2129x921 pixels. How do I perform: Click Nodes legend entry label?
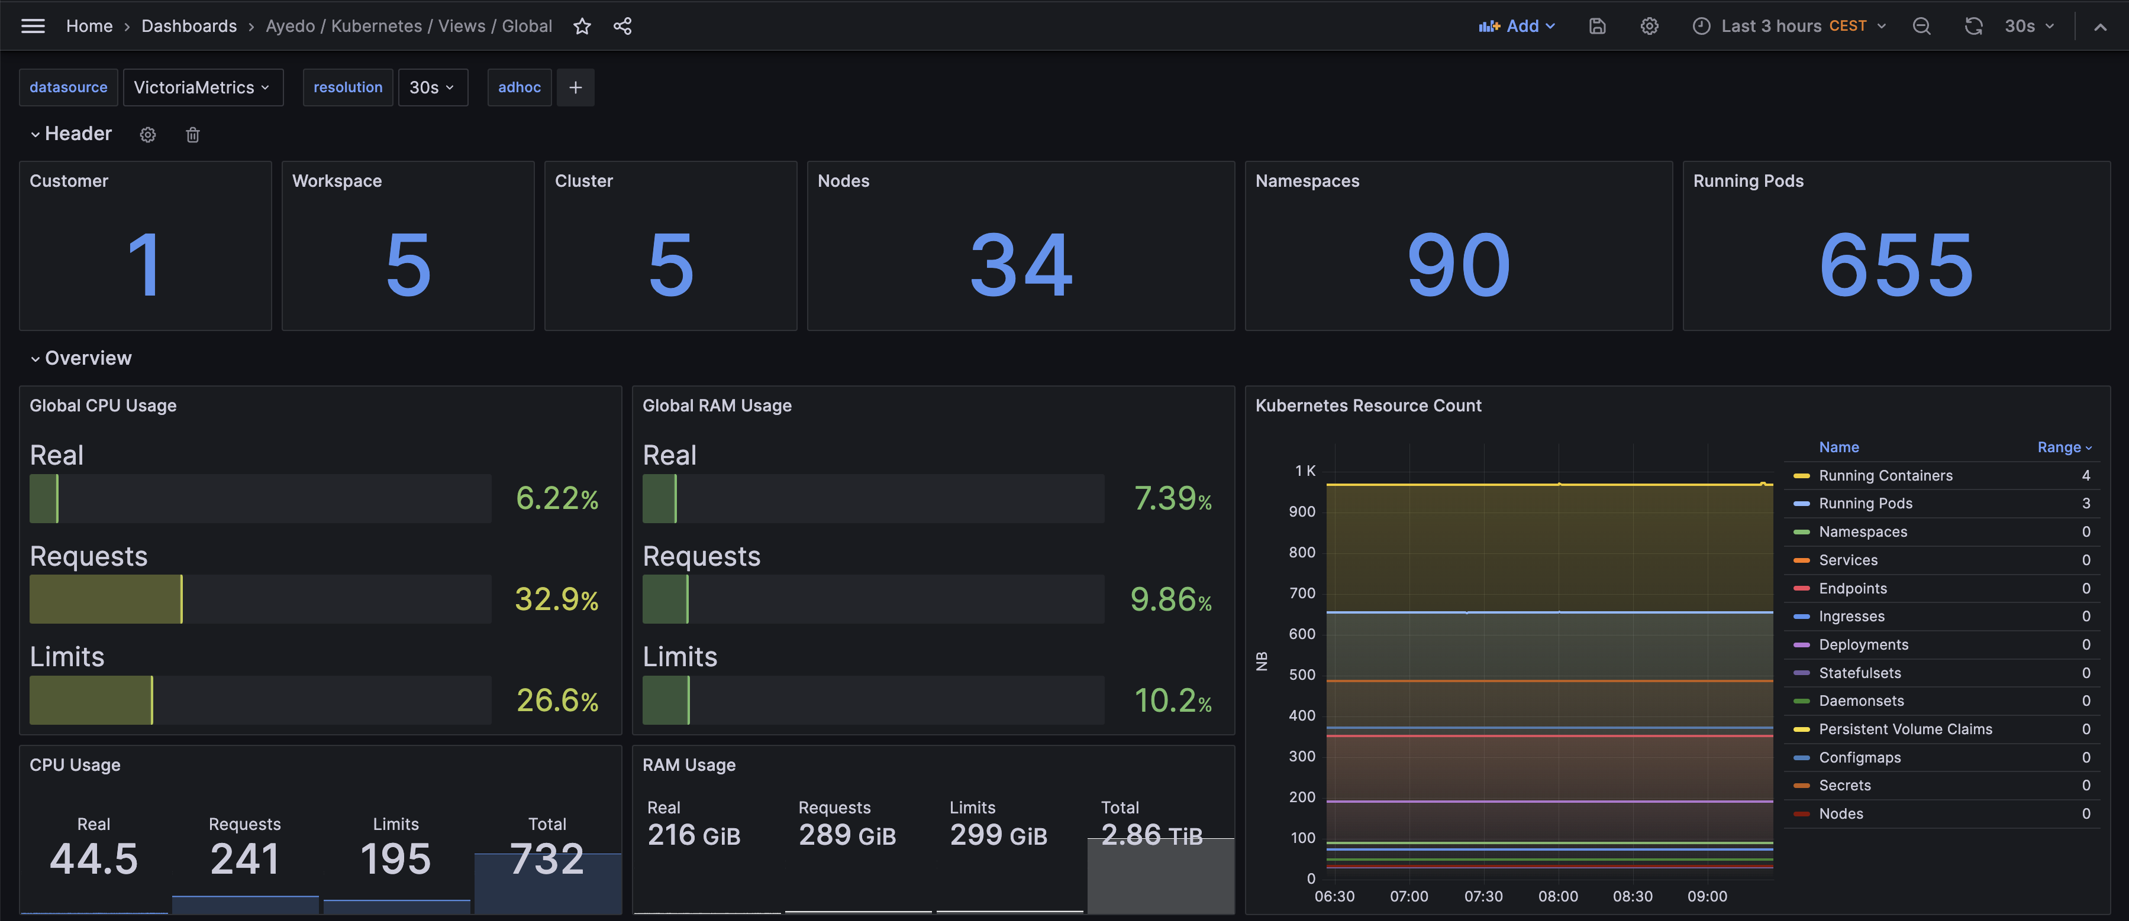tap(1841, 813)
